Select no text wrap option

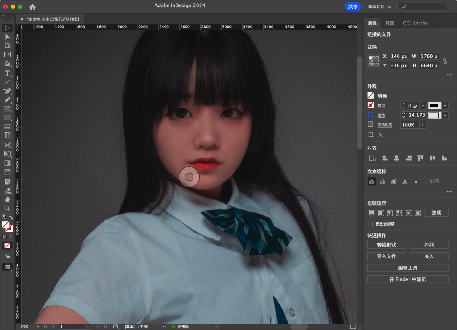(371, 181)
